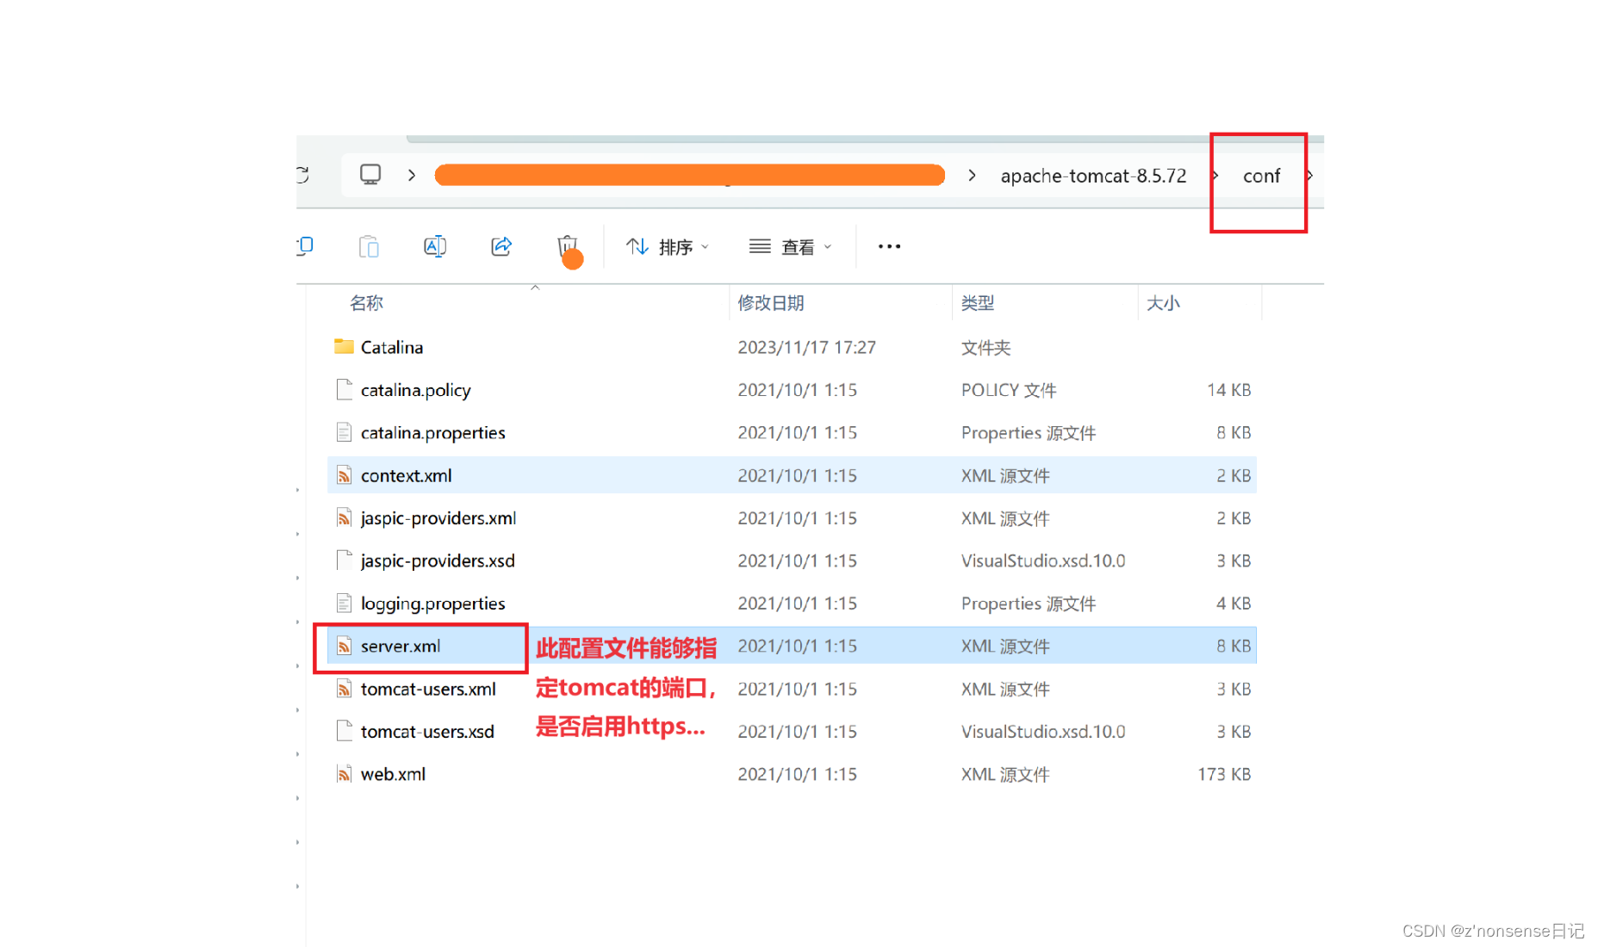This screenshot has height=947, width=1598.
Task: Select the jaspic-providers.xml file
Action: pos(792,518)
